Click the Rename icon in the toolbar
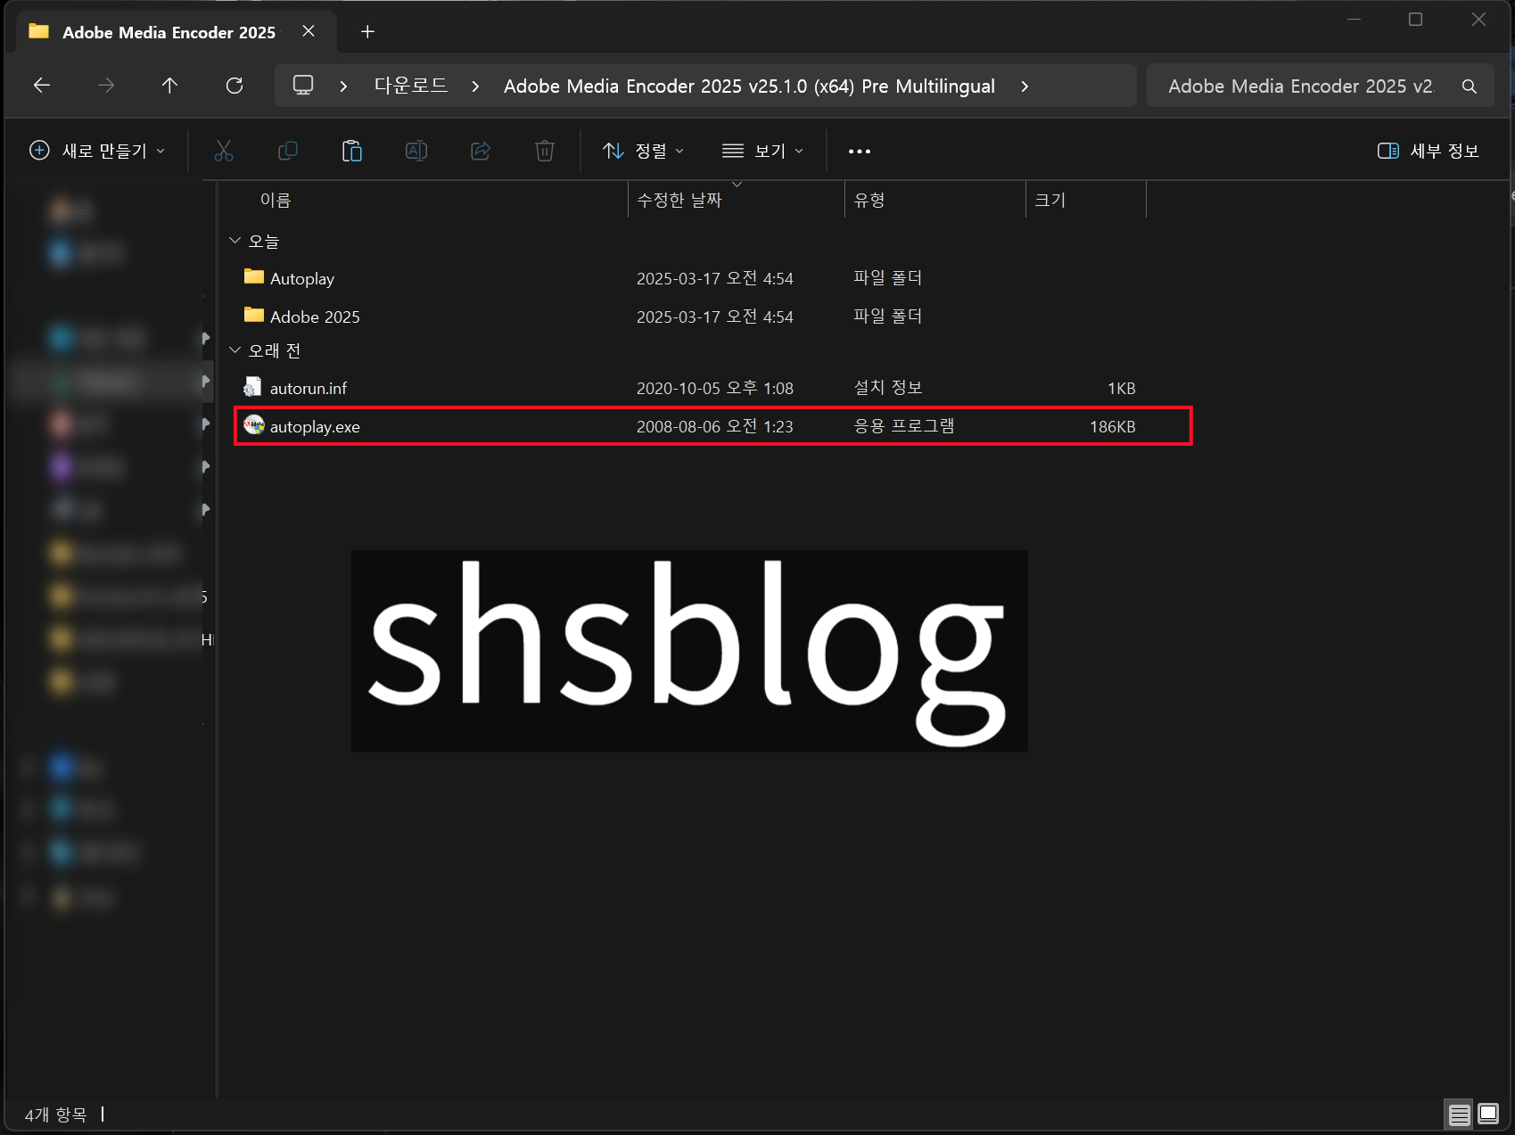 tap(416, 151)
